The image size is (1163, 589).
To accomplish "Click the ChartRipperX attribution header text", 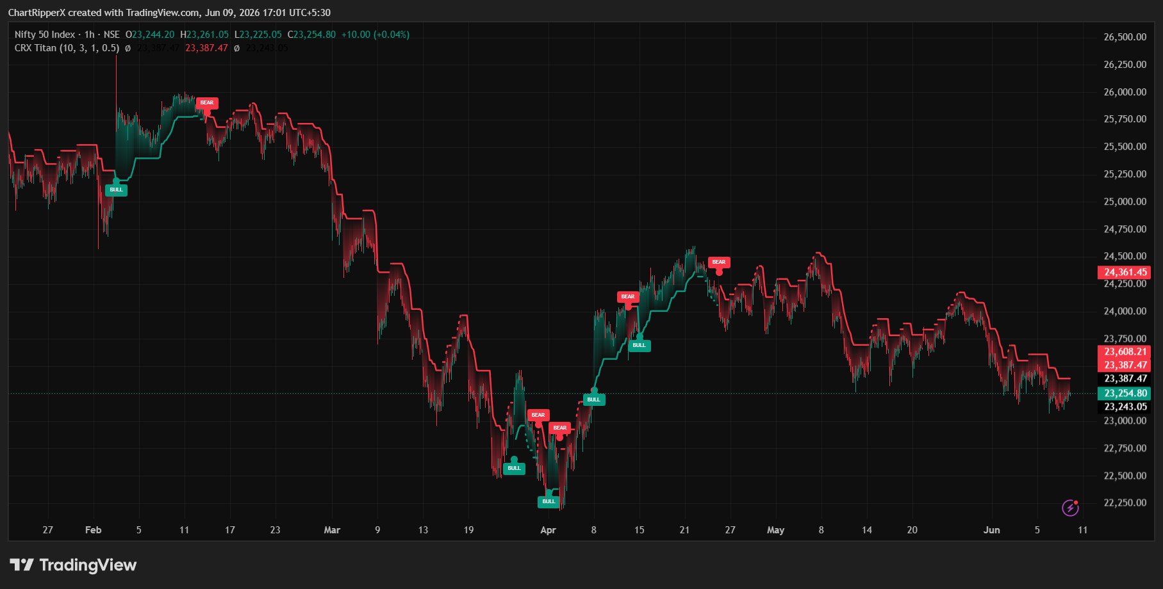I will pos(169,12).
